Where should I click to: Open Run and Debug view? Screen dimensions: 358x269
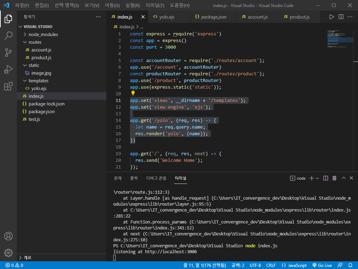pos(8,69)
